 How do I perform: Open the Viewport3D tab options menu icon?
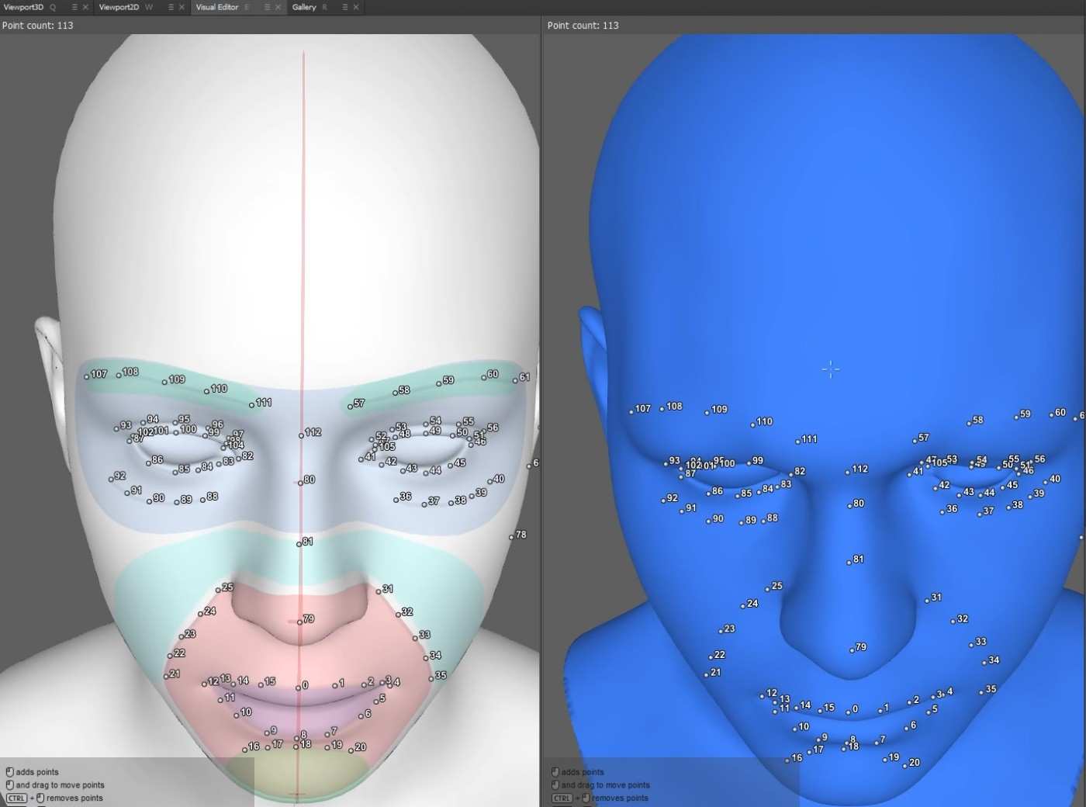[x=74, y=7]
